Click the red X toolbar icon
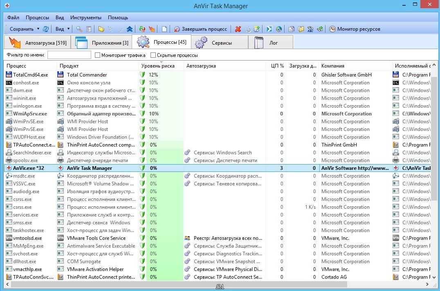Viewport: 440px width, 291px height. coord(238,29)
